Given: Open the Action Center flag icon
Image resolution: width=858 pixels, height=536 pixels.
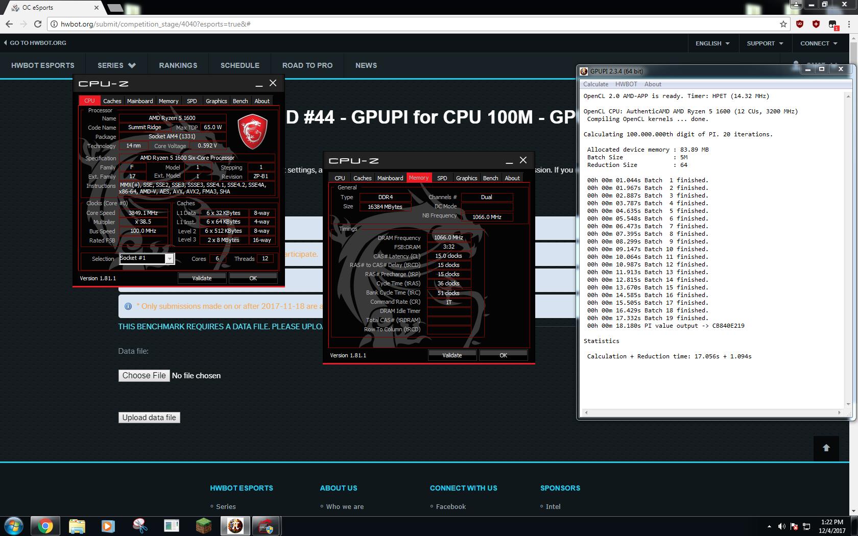Looking at the screenshot, I should pos(794,526).
